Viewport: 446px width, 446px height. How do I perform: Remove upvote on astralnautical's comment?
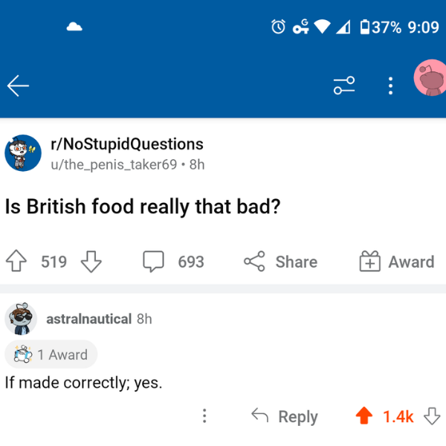[x=364, y=416]
